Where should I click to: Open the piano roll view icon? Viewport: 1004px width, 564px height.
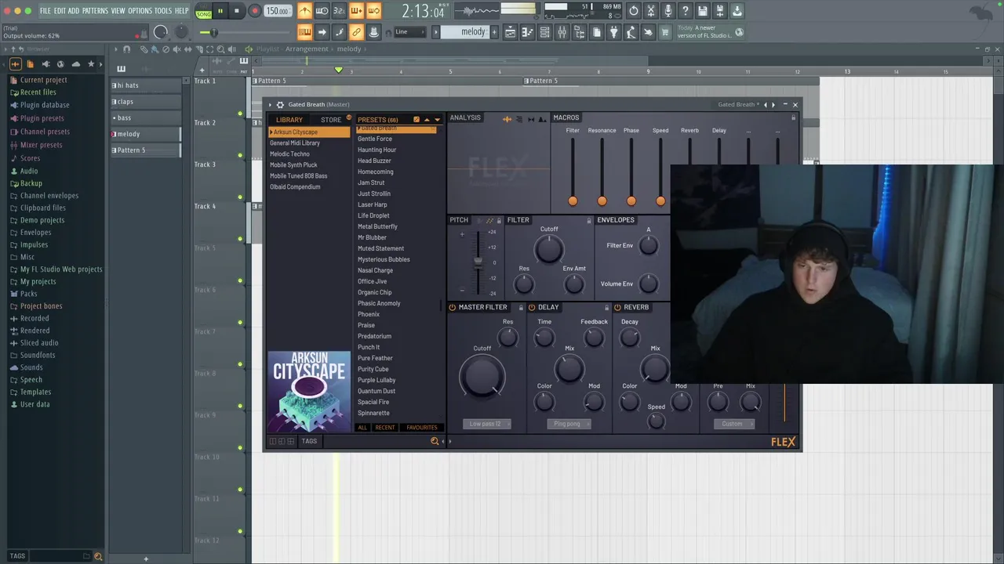[x=528, y=32]
